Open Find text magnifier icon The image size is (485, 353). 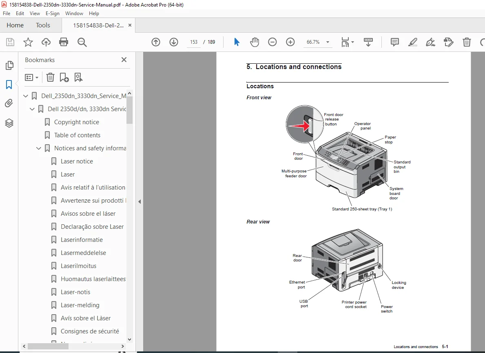[x=82, y=42]
